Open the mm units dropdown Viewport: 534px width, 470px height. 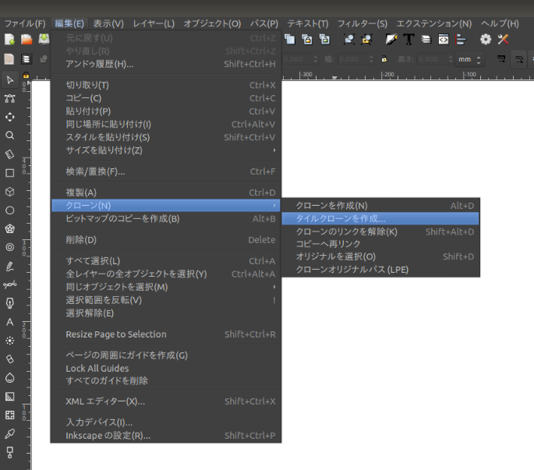click(469, 59)
